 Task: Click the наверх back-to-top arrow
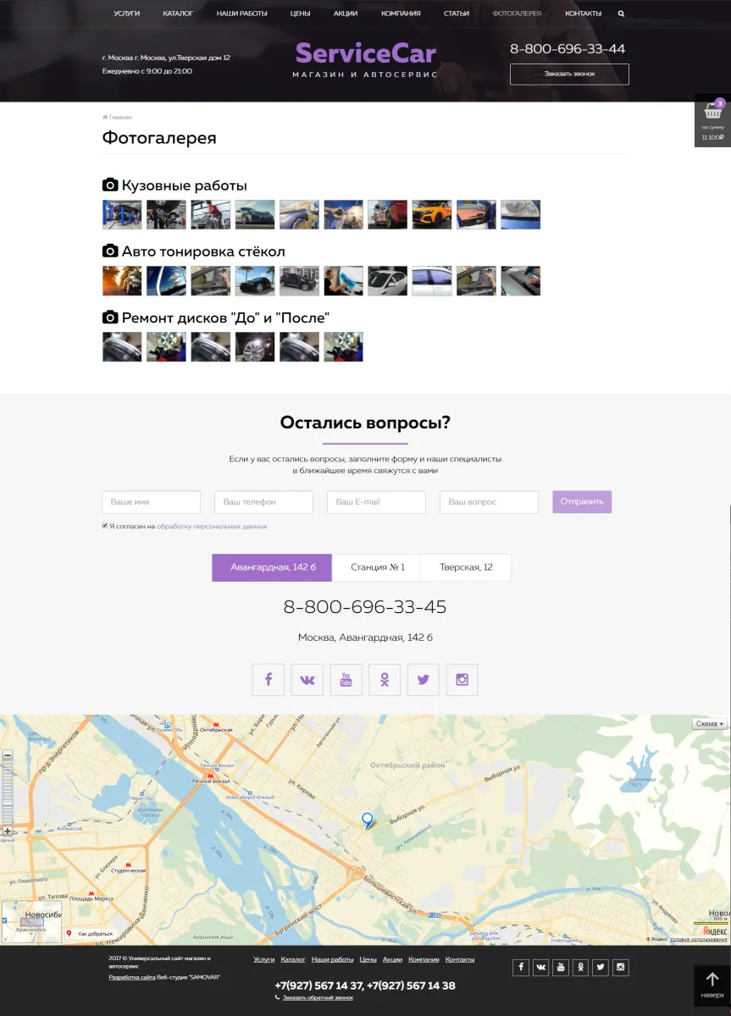click(712, 985)
